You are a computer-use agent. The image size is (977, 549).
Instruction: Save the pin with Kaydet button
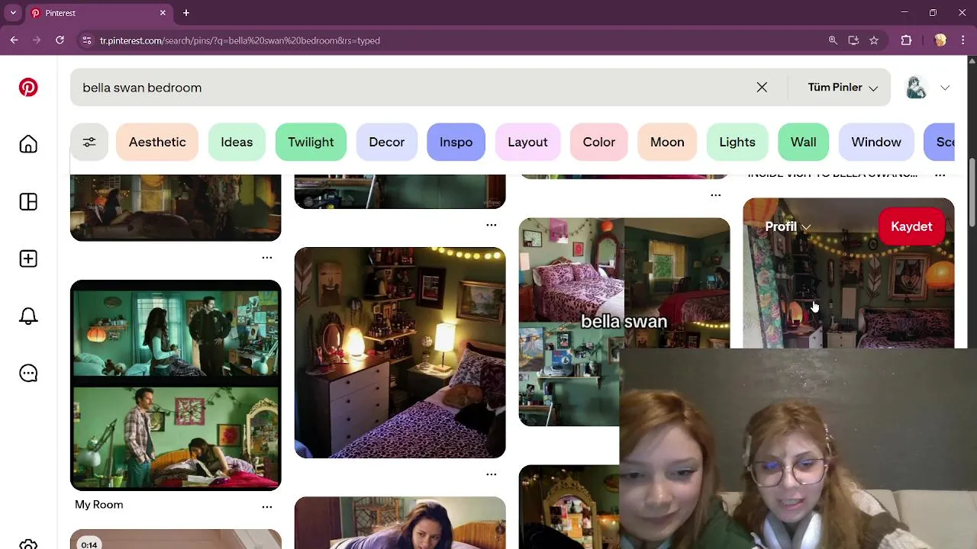coord(911,226)
